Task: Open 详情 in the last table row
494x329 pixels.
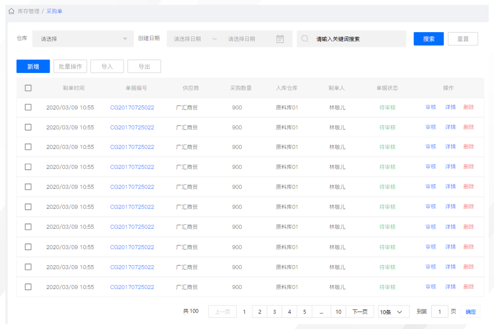Action: click(450, 287)
